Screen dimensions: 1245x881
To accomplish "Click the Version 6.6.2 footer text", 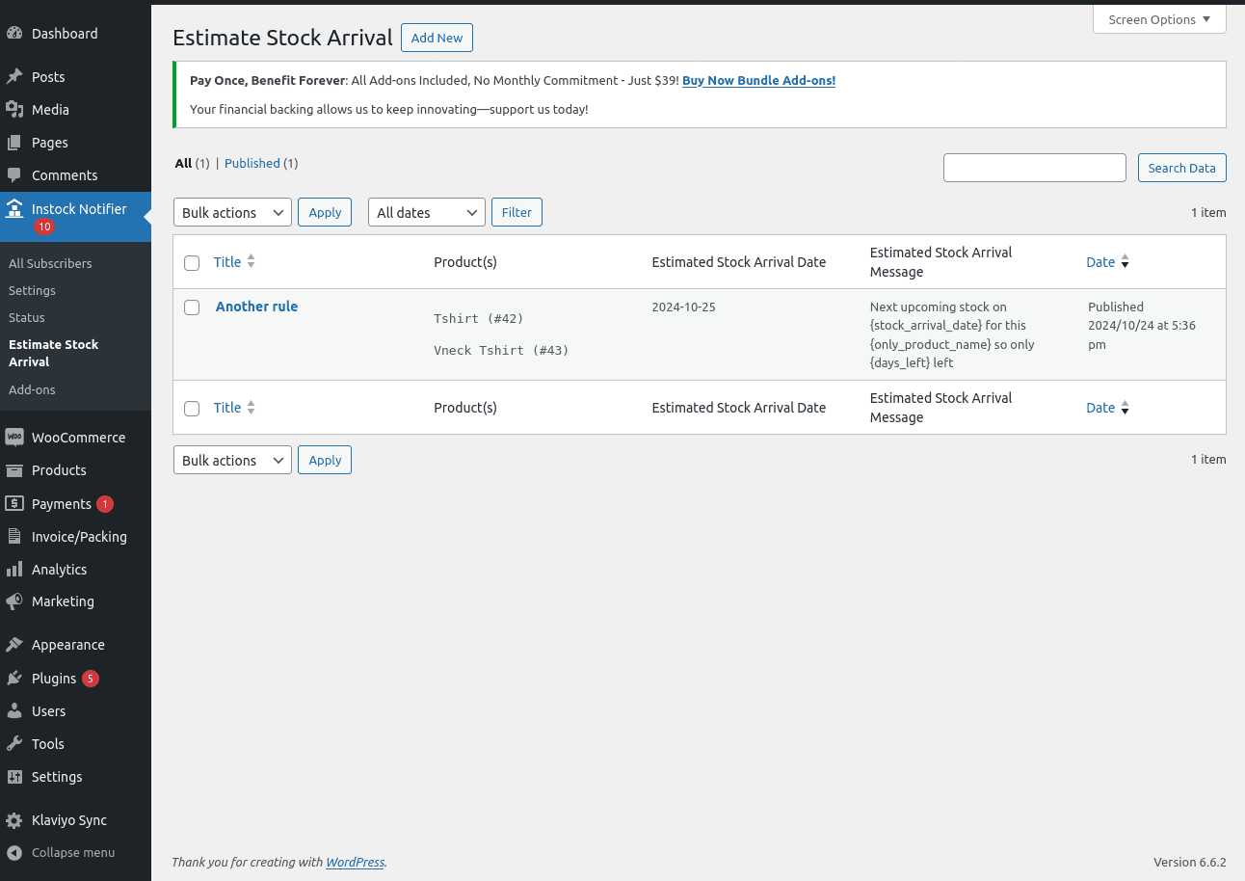I will tap(1190, 862).
